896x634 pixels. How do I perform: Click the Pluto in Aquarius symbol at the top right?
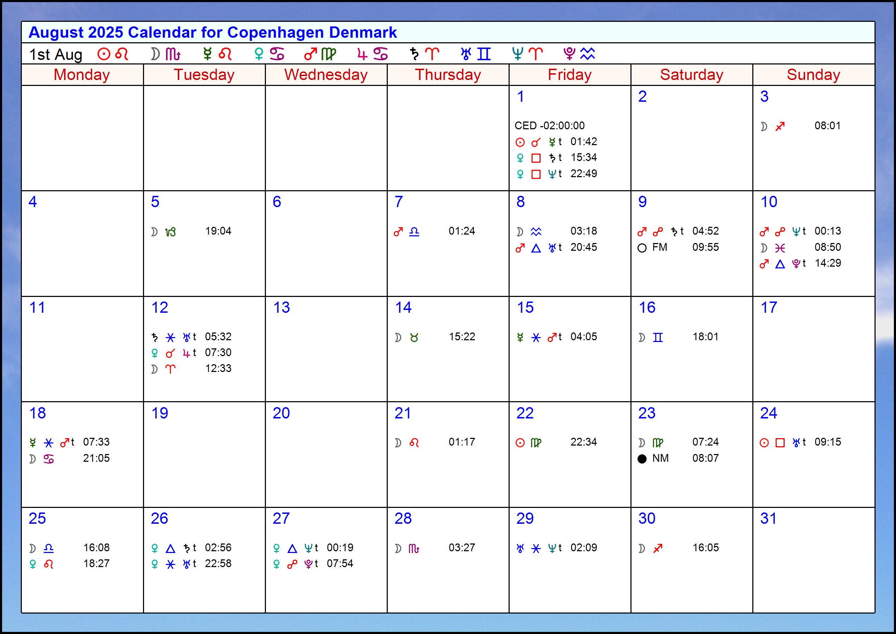coord(579,54)
